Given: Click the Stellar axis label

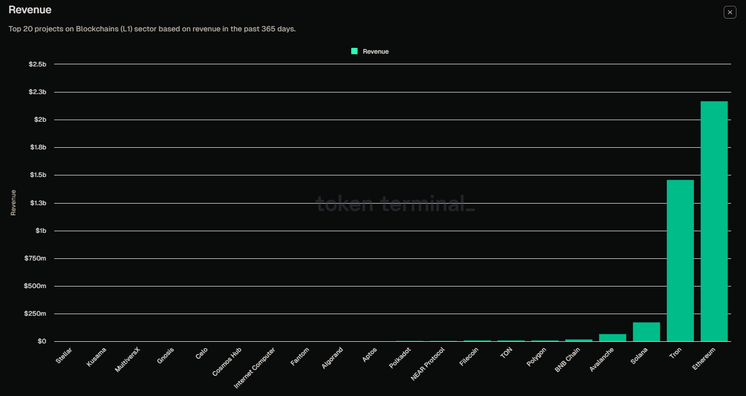Looking at the screenshot, I should pyautogui.click(x=63, y=356).
